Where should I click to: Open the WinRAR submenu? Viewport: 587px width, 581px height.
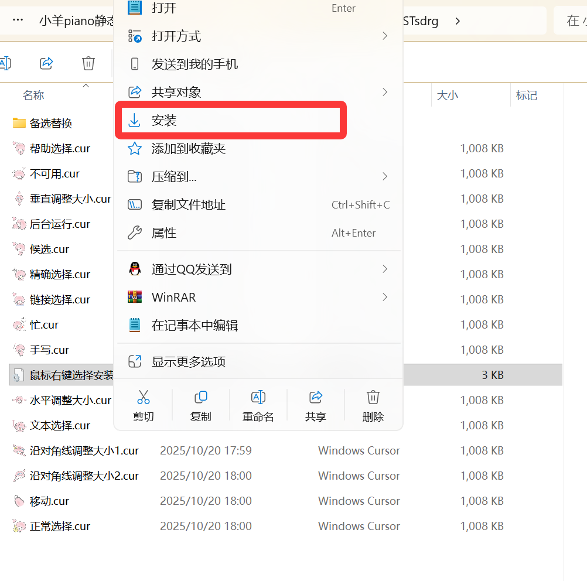(173, 298)
